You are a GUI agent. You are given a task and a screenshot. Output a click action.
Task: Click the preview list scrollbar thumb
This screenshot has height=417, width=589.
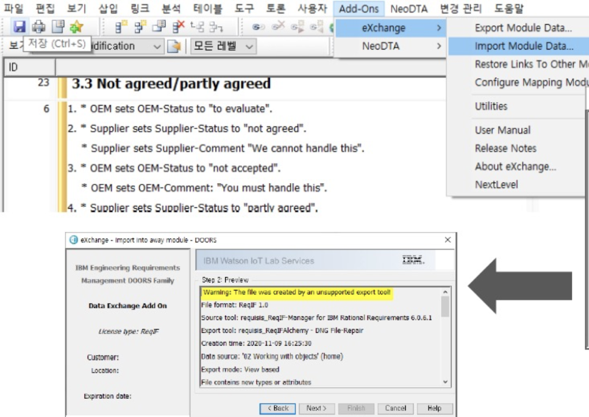(x=445, y=306)
